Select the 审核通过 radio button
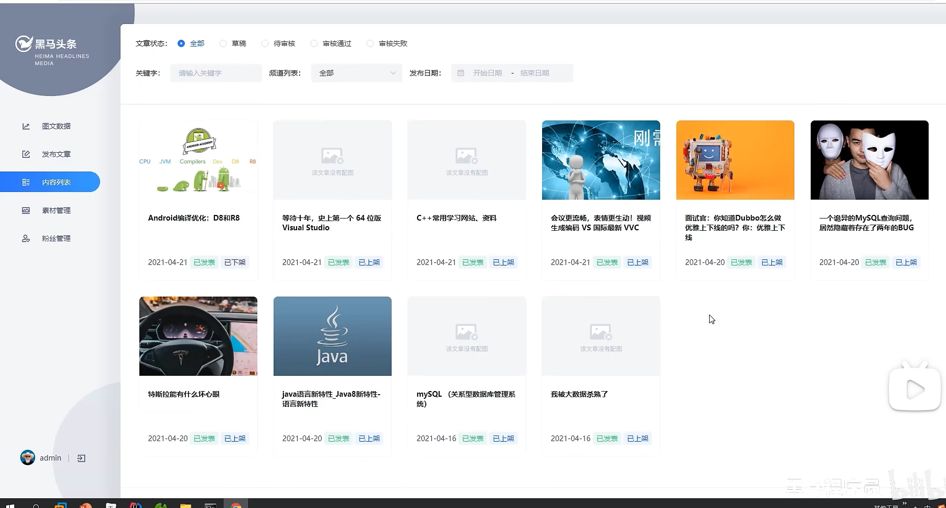Screen dimensions: 946x508 [x=314, y=43]
